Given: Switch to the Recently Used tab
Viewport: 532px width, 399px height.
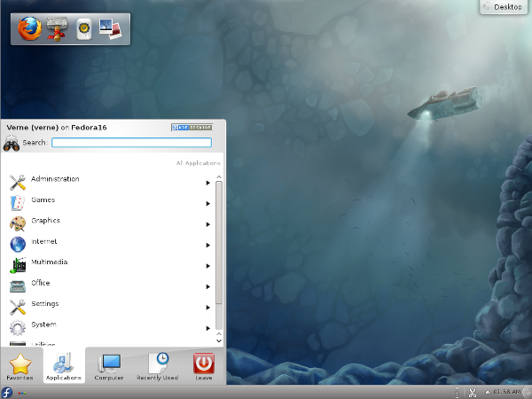Looking at the screenshot, I should click(158, 365).
